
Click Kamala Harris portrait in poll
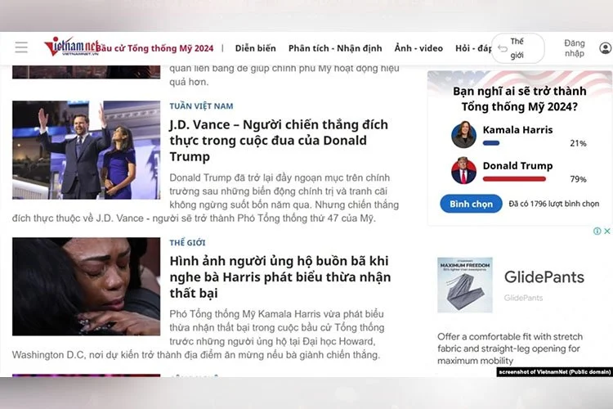point(463,135)
